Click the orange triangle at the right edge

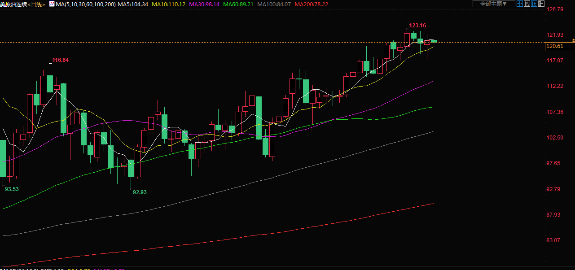pos(573,41)
